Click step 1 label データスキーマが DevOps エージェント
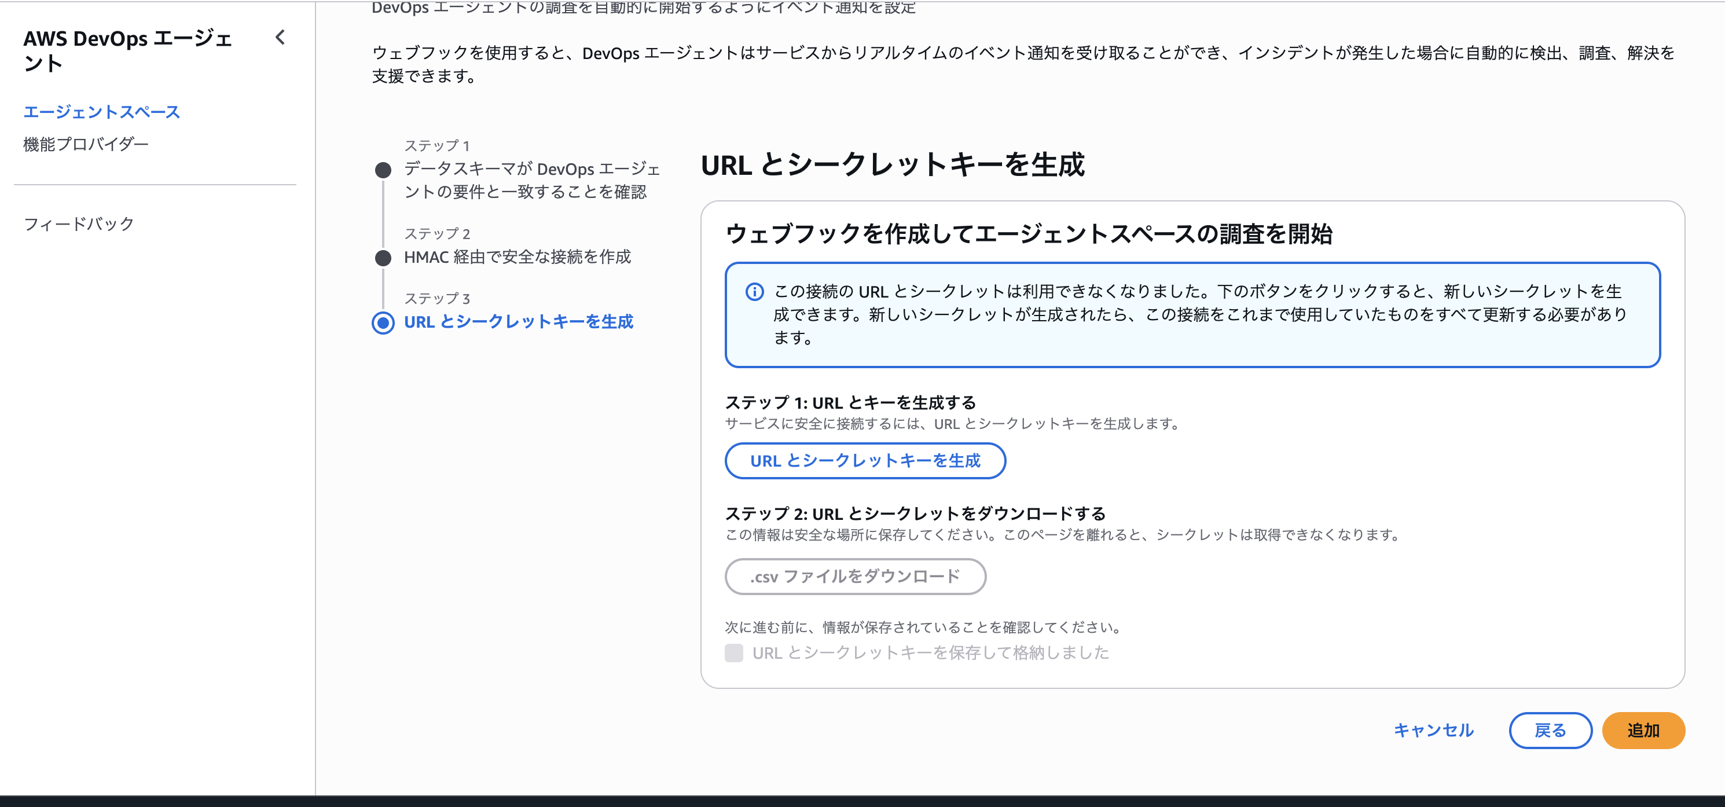Viewport: 1725px width, 807px height. click(x=532, y=180)
